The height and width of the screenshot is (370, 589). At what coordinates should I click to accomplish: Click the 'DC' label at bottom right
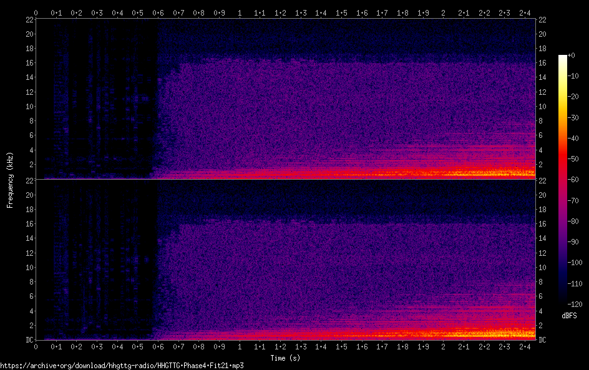click(542, 339)
